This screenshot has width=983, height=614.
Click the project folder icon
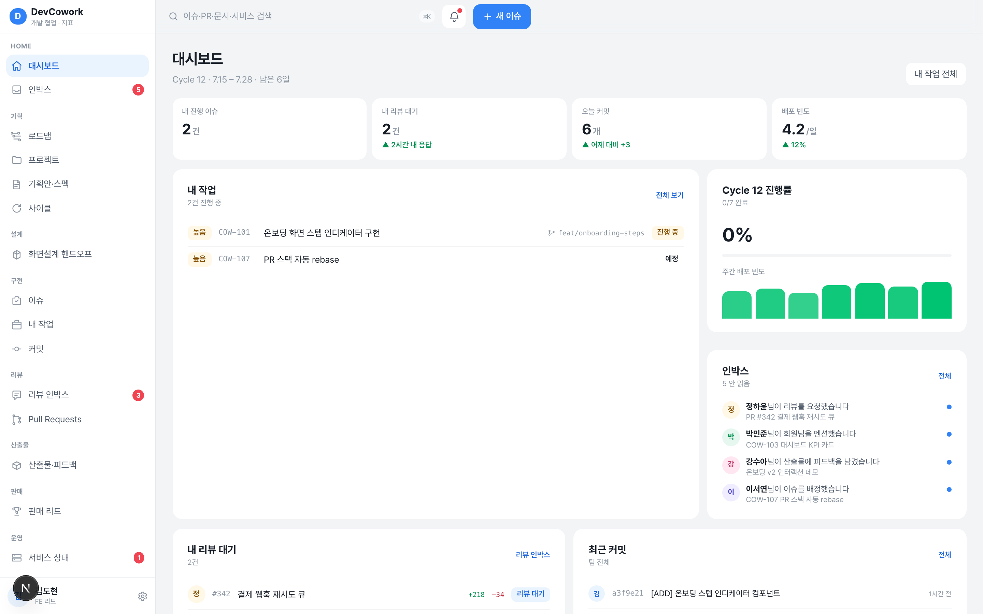[x=17, y=160]
